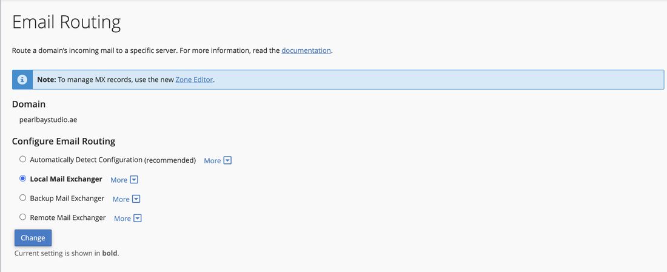Expand More arrow next to Local Mail Exchanger
667x272 pixels.
[134, 180]
